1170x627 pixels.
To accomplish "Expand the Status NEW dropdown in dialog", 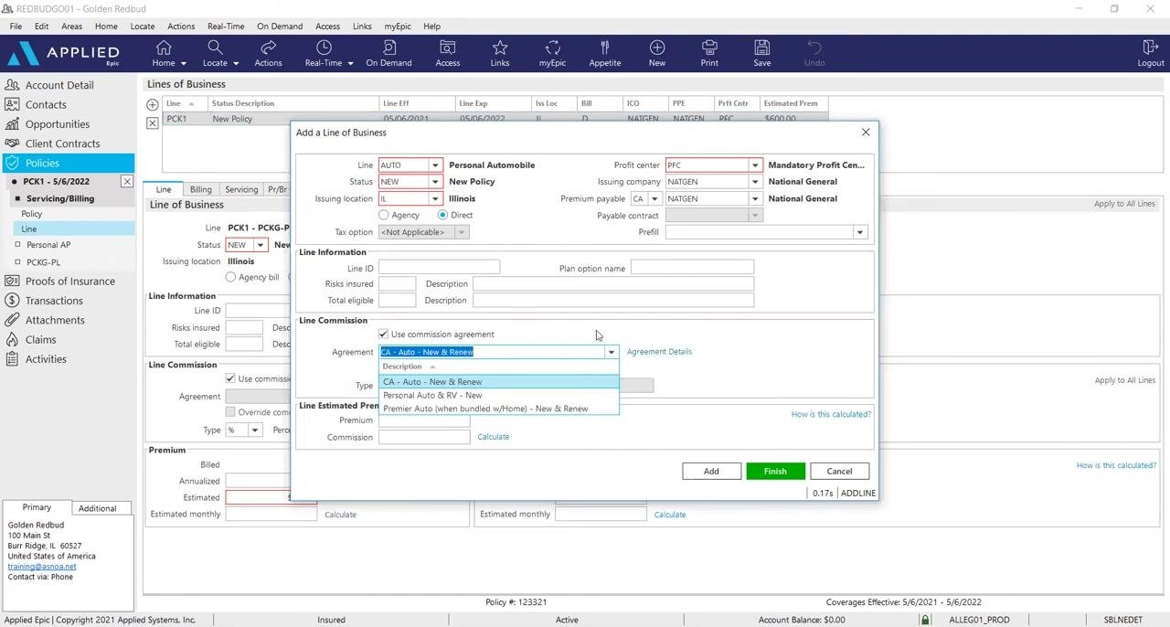I will [x=435, y=182].
